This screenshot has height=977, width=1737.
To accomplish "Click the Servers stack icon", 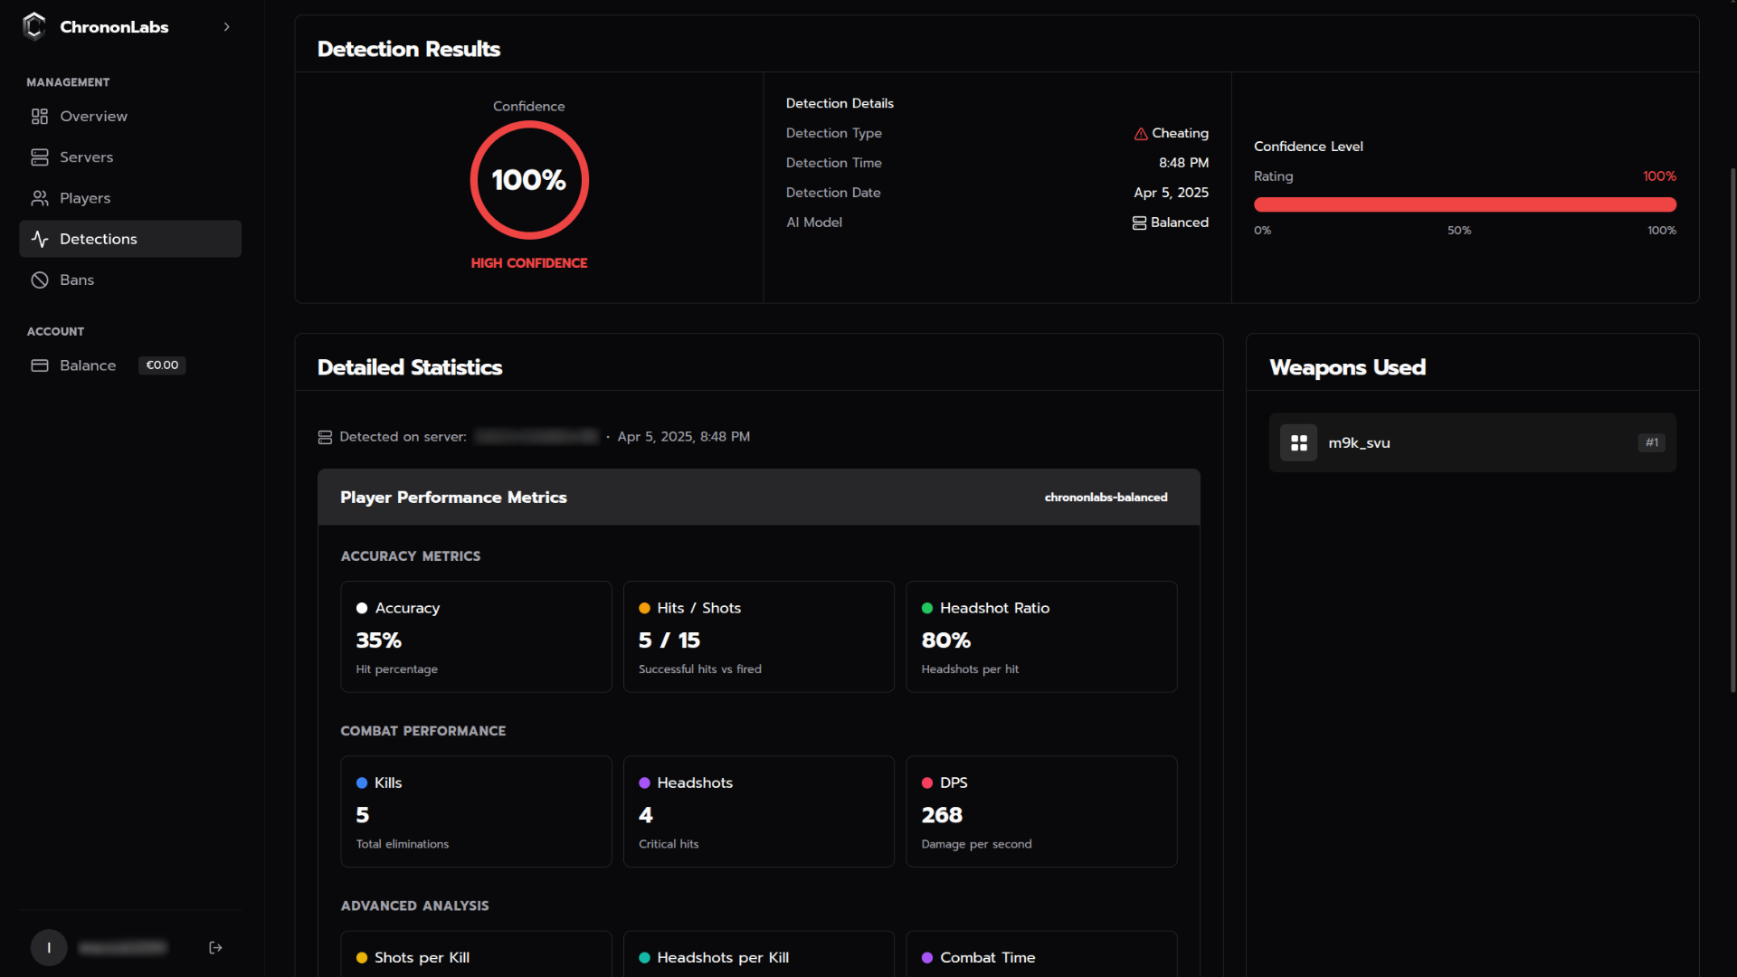I will (x=39, y=157).
